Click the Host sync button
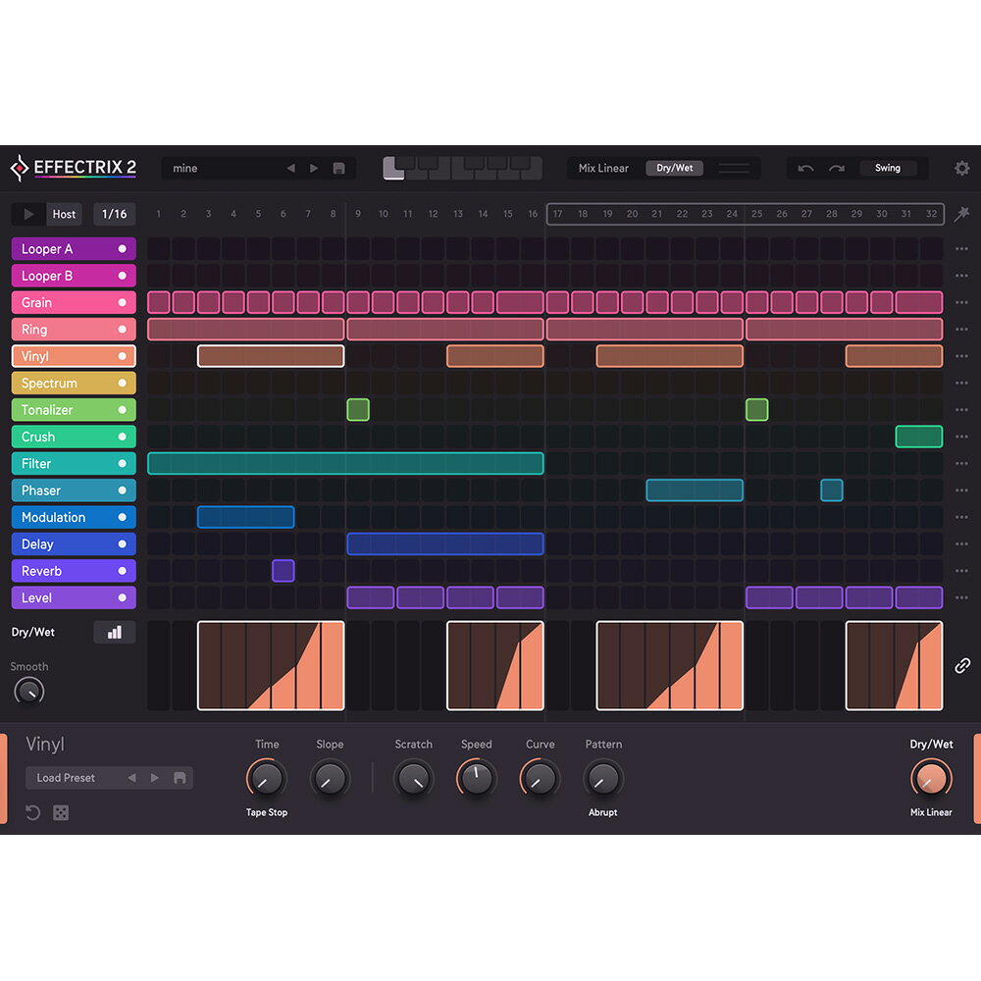Viewport: 981px width, 981px height. tap(64, 214)
